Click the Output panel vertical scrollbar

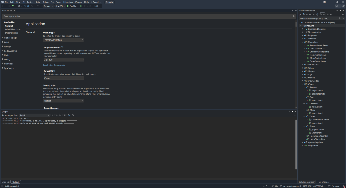pos(296,144)
